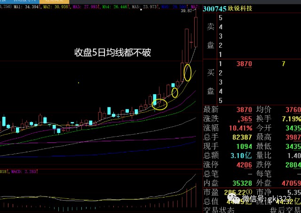Click the 39.87 high price marker
The width and height of the screenshot is (301, 213).
(x=186, y=11)
